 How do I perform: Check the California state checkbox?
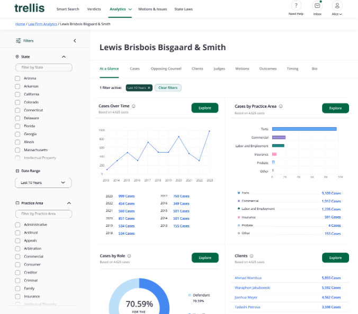tap(17, 94)
